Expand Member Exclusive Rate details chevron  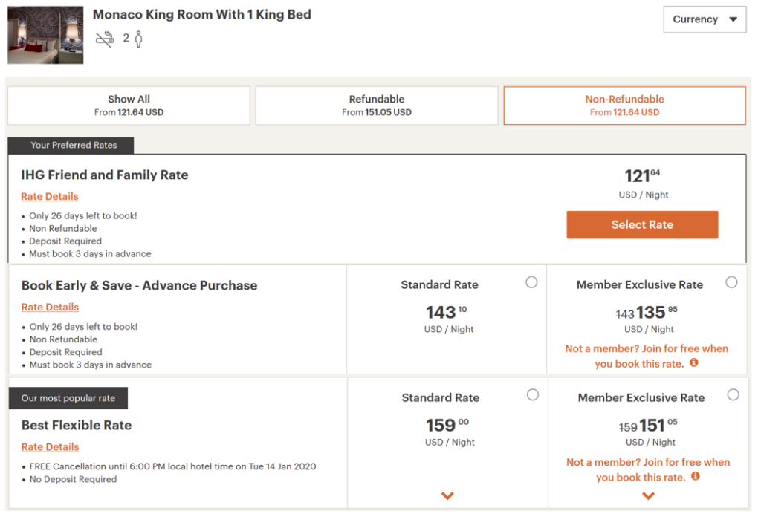[x=647, y=495]
